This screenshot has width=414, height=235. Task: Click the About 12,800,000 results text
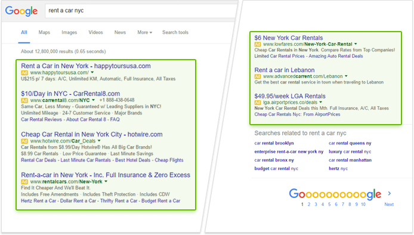63,51
